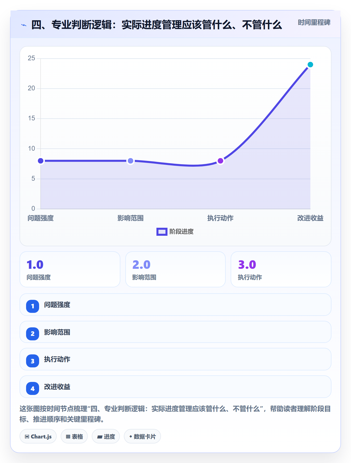Select the purple 执行动作 data point on the chart line
The height and width of the screenshot is (463, 351).
[x=220, y=161]
